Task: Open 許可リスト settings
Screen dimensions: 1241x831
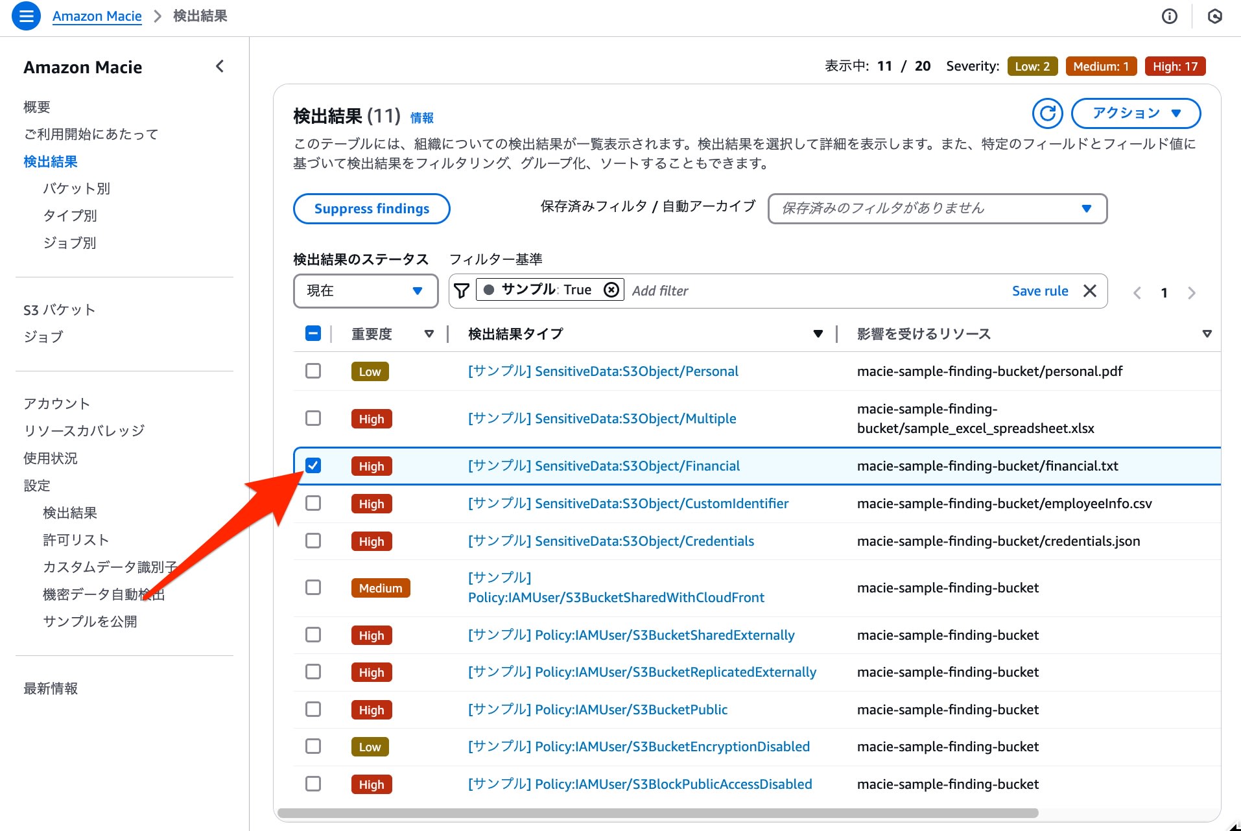Action: pyautogui.click(x=76, y=540)
